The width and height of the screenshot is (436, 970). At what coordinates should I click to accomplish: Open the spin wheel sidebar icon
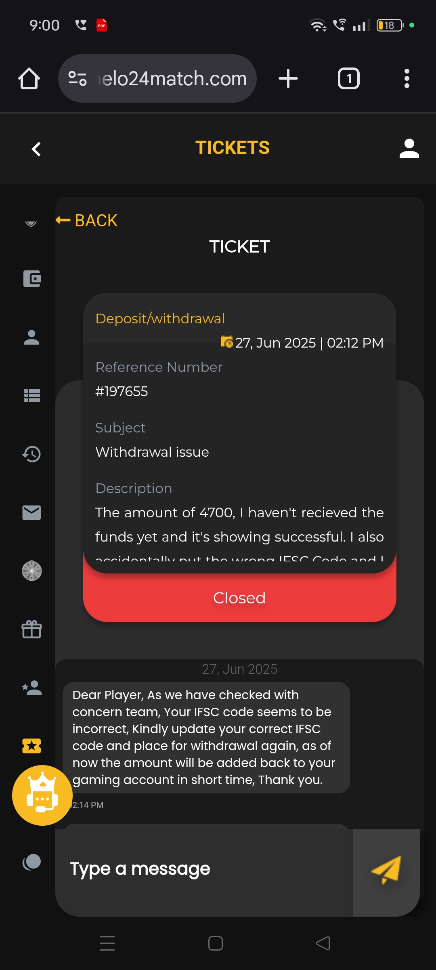tap(31, 571)
